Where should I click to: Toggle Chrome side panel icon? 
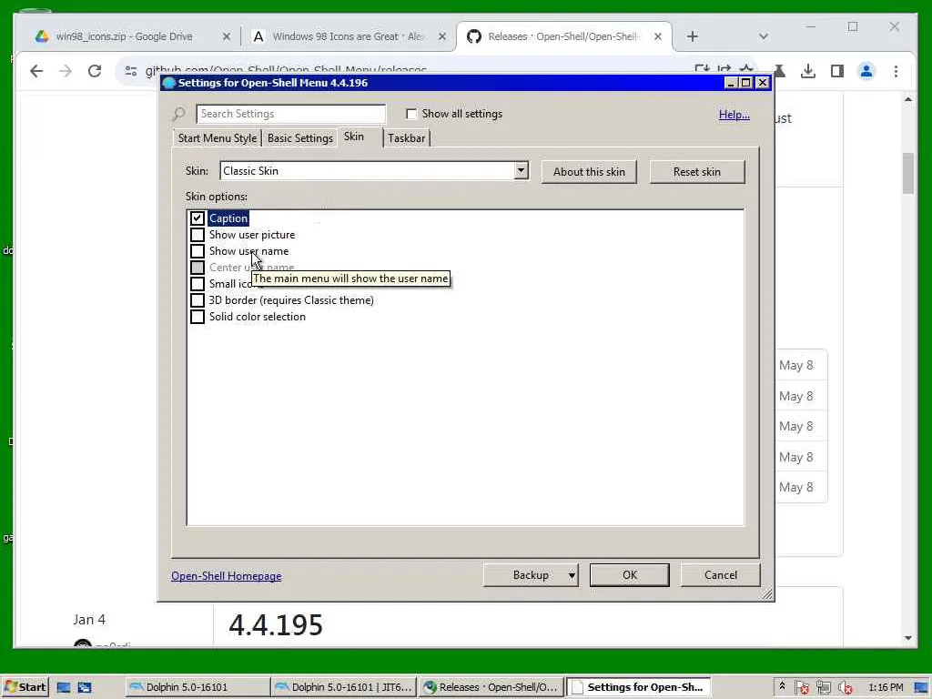click(x=837, y=71)
